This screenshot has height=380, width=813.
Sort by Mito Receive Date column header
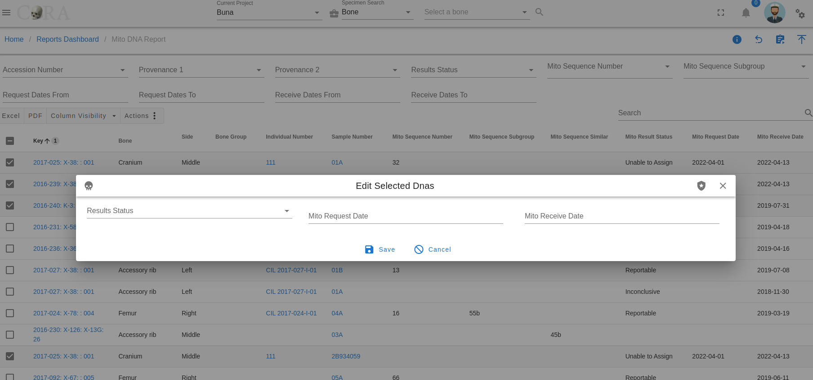(x=780, y=137)
